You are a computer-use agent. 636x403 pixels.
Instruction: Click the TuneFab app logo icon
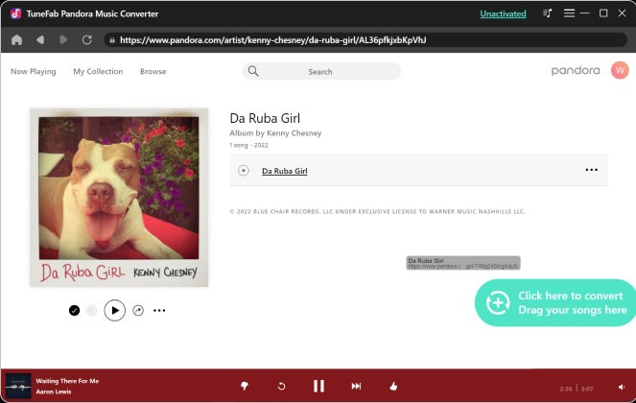pyautogui.click(x=15, y=13)
